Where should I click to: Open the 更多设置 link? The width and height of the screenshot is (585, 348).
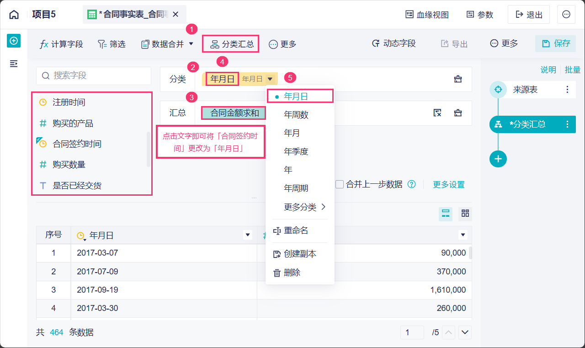coord(448,185)
